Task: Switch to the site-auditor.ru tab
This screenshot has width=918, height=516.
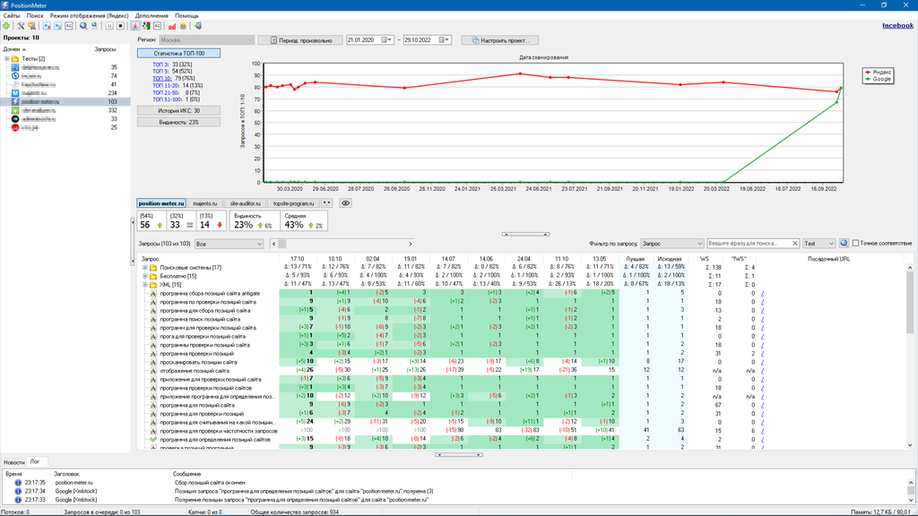Action: [x=245, y=203]
